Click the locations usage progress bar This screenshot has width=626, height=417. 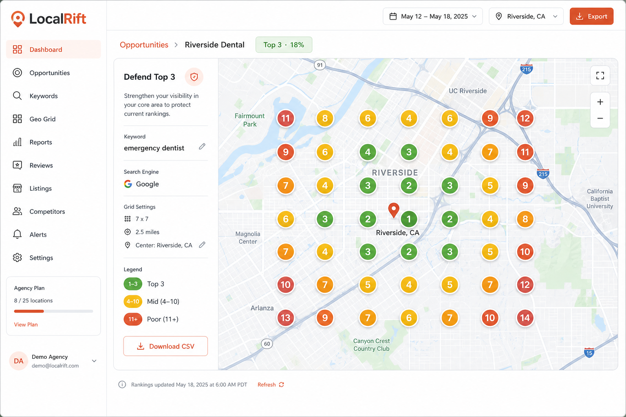click(x=53, y=311)
